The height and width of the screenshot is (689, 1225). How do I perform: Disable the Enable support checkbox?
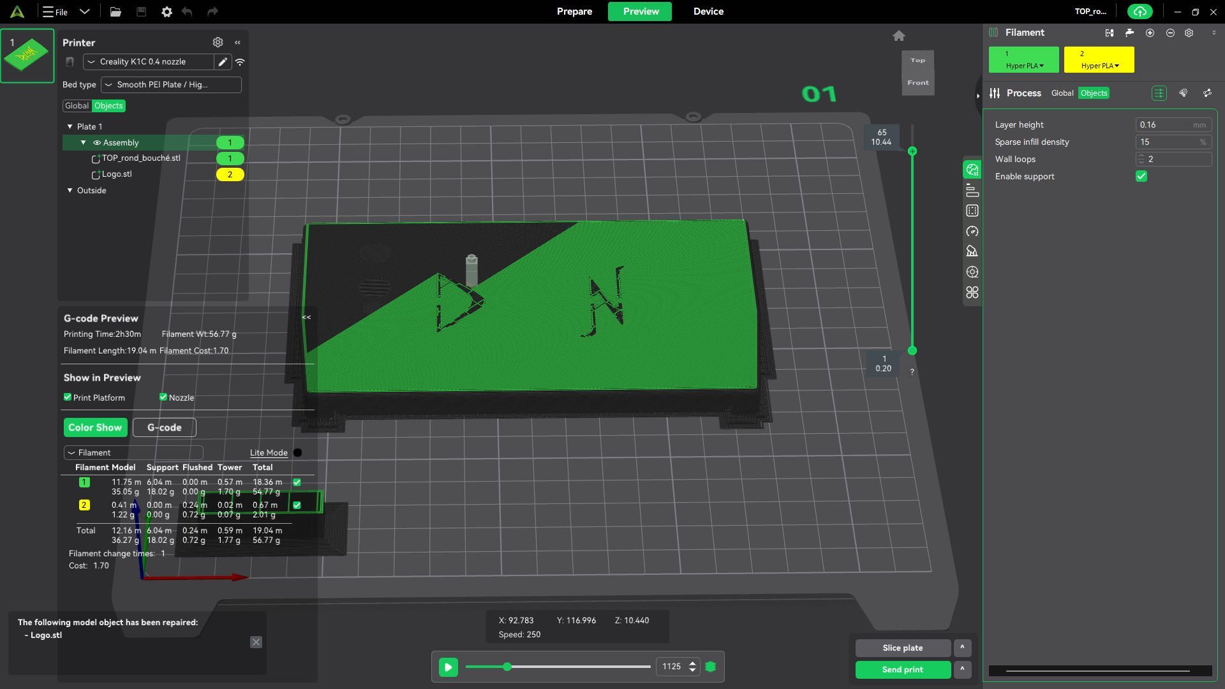click(x=1141, y=176)
